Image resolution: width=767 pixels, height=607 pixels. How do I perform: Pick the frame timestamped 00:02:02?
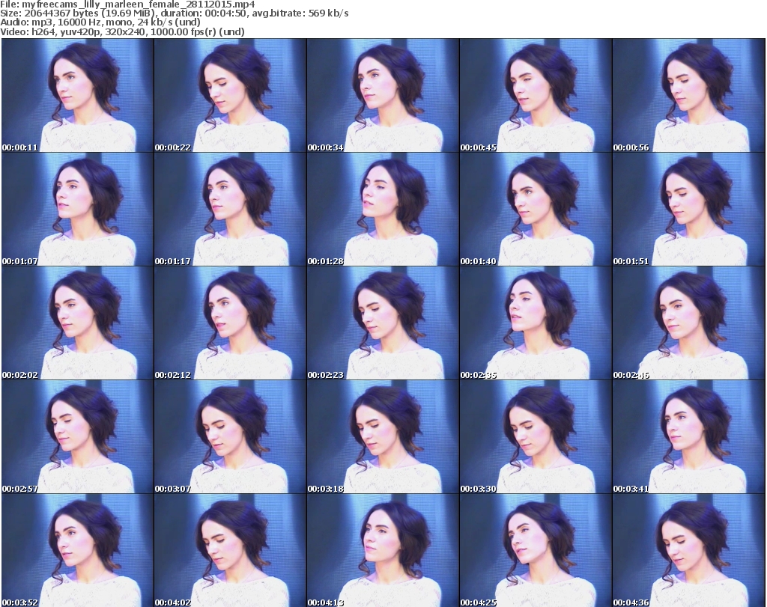[77, 323]
